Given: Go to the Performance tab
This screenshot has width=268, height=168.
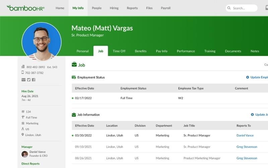Looking at the screenshot, I should point(186,51).
